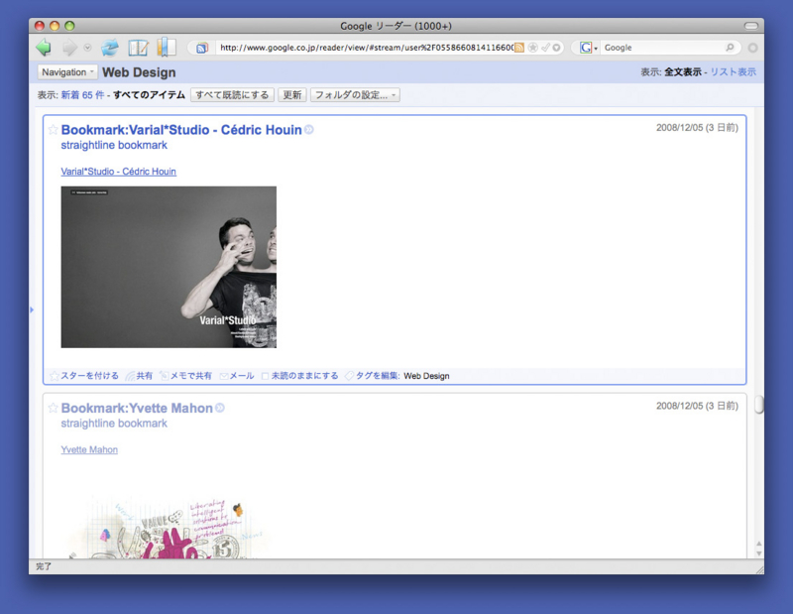793x614 pixels.
Task: Star the Varial*Studio entry title
Action: [x=53, y=130]
